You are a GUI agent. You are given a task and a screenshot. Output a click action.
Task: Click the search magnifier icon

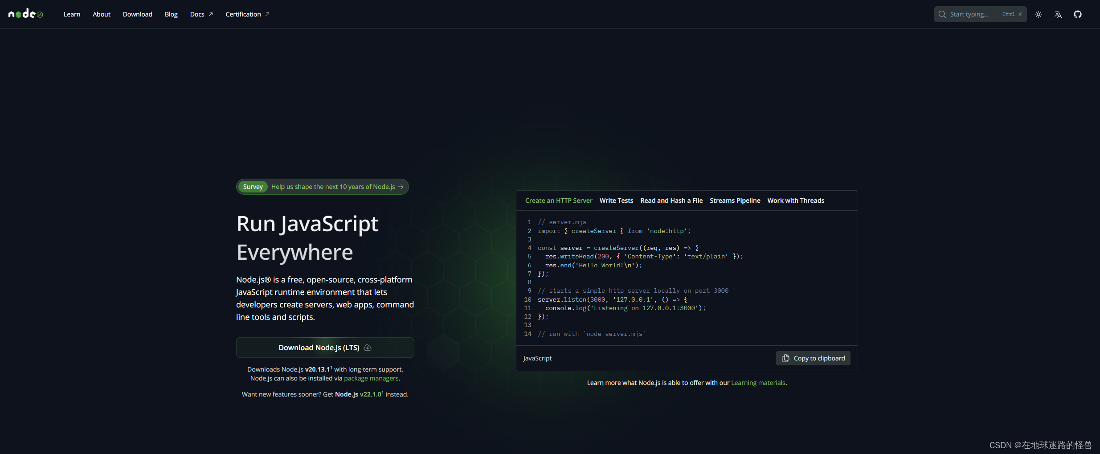coord(942,14)
